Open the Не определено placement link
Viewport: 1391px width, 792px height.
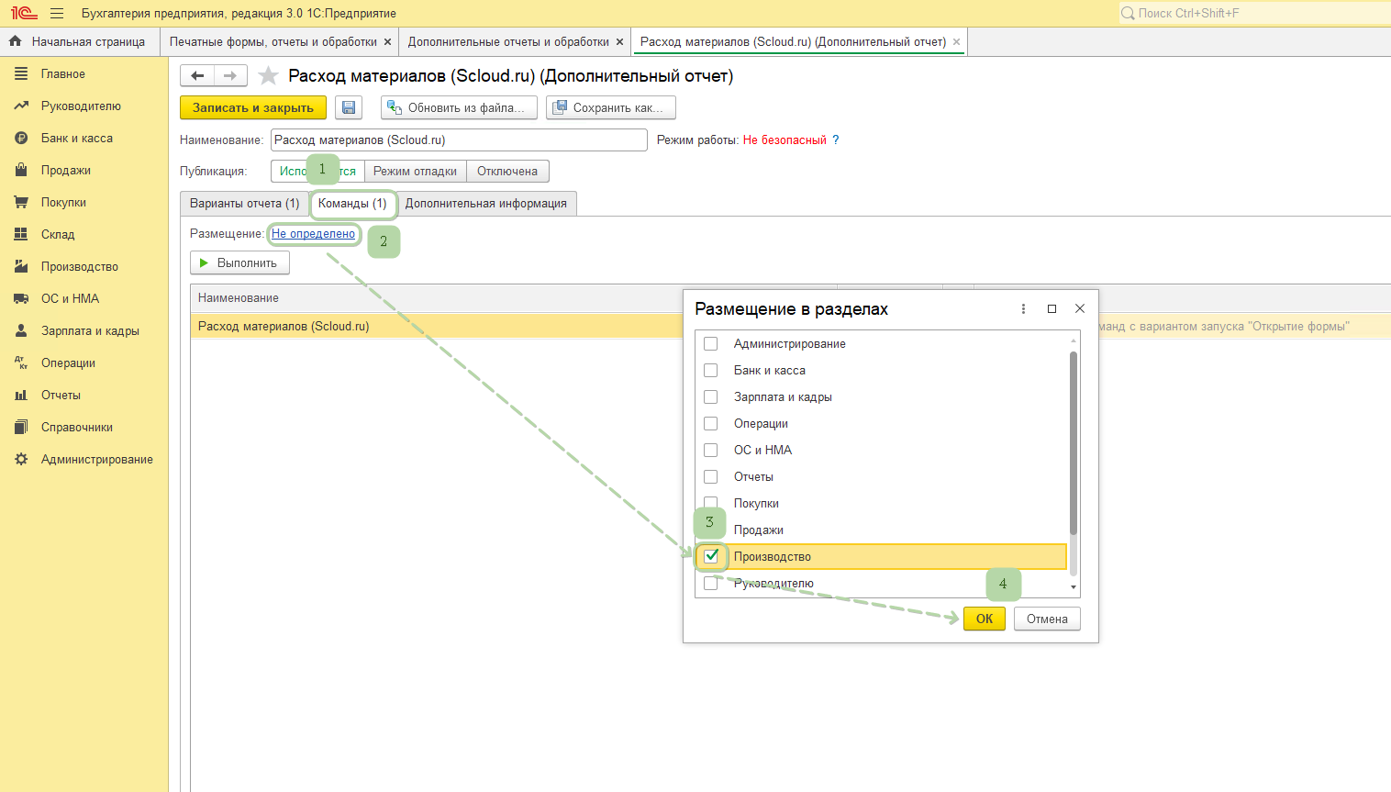pyautogui.click(x=313, y=233)
